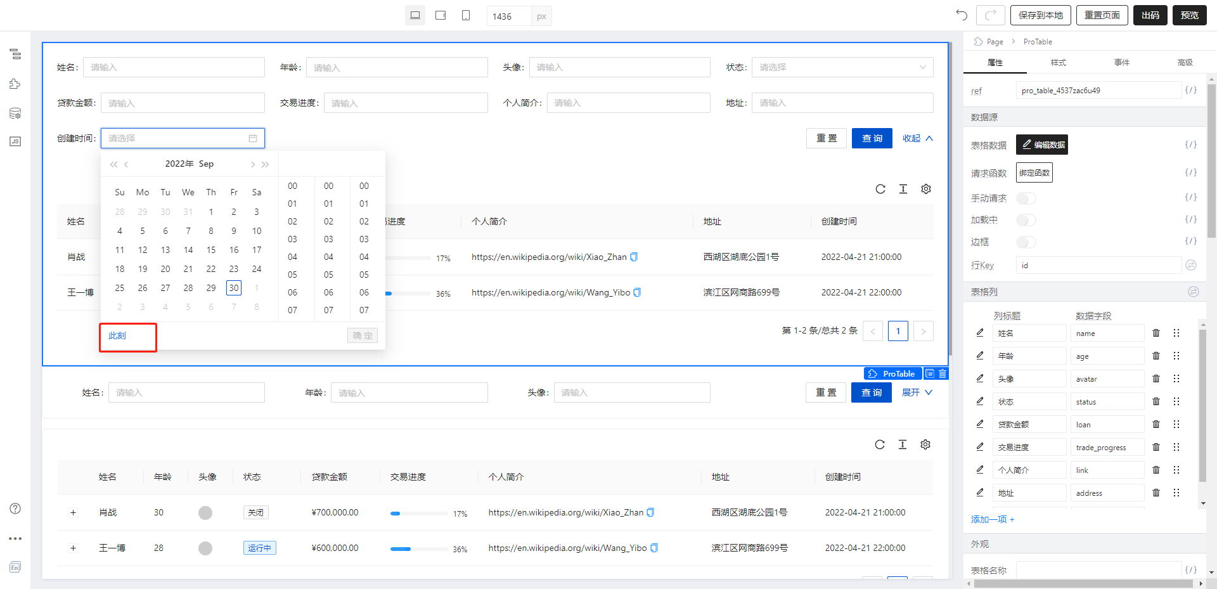Switch to mobile viewport preview icon

(x=466, y=14)
